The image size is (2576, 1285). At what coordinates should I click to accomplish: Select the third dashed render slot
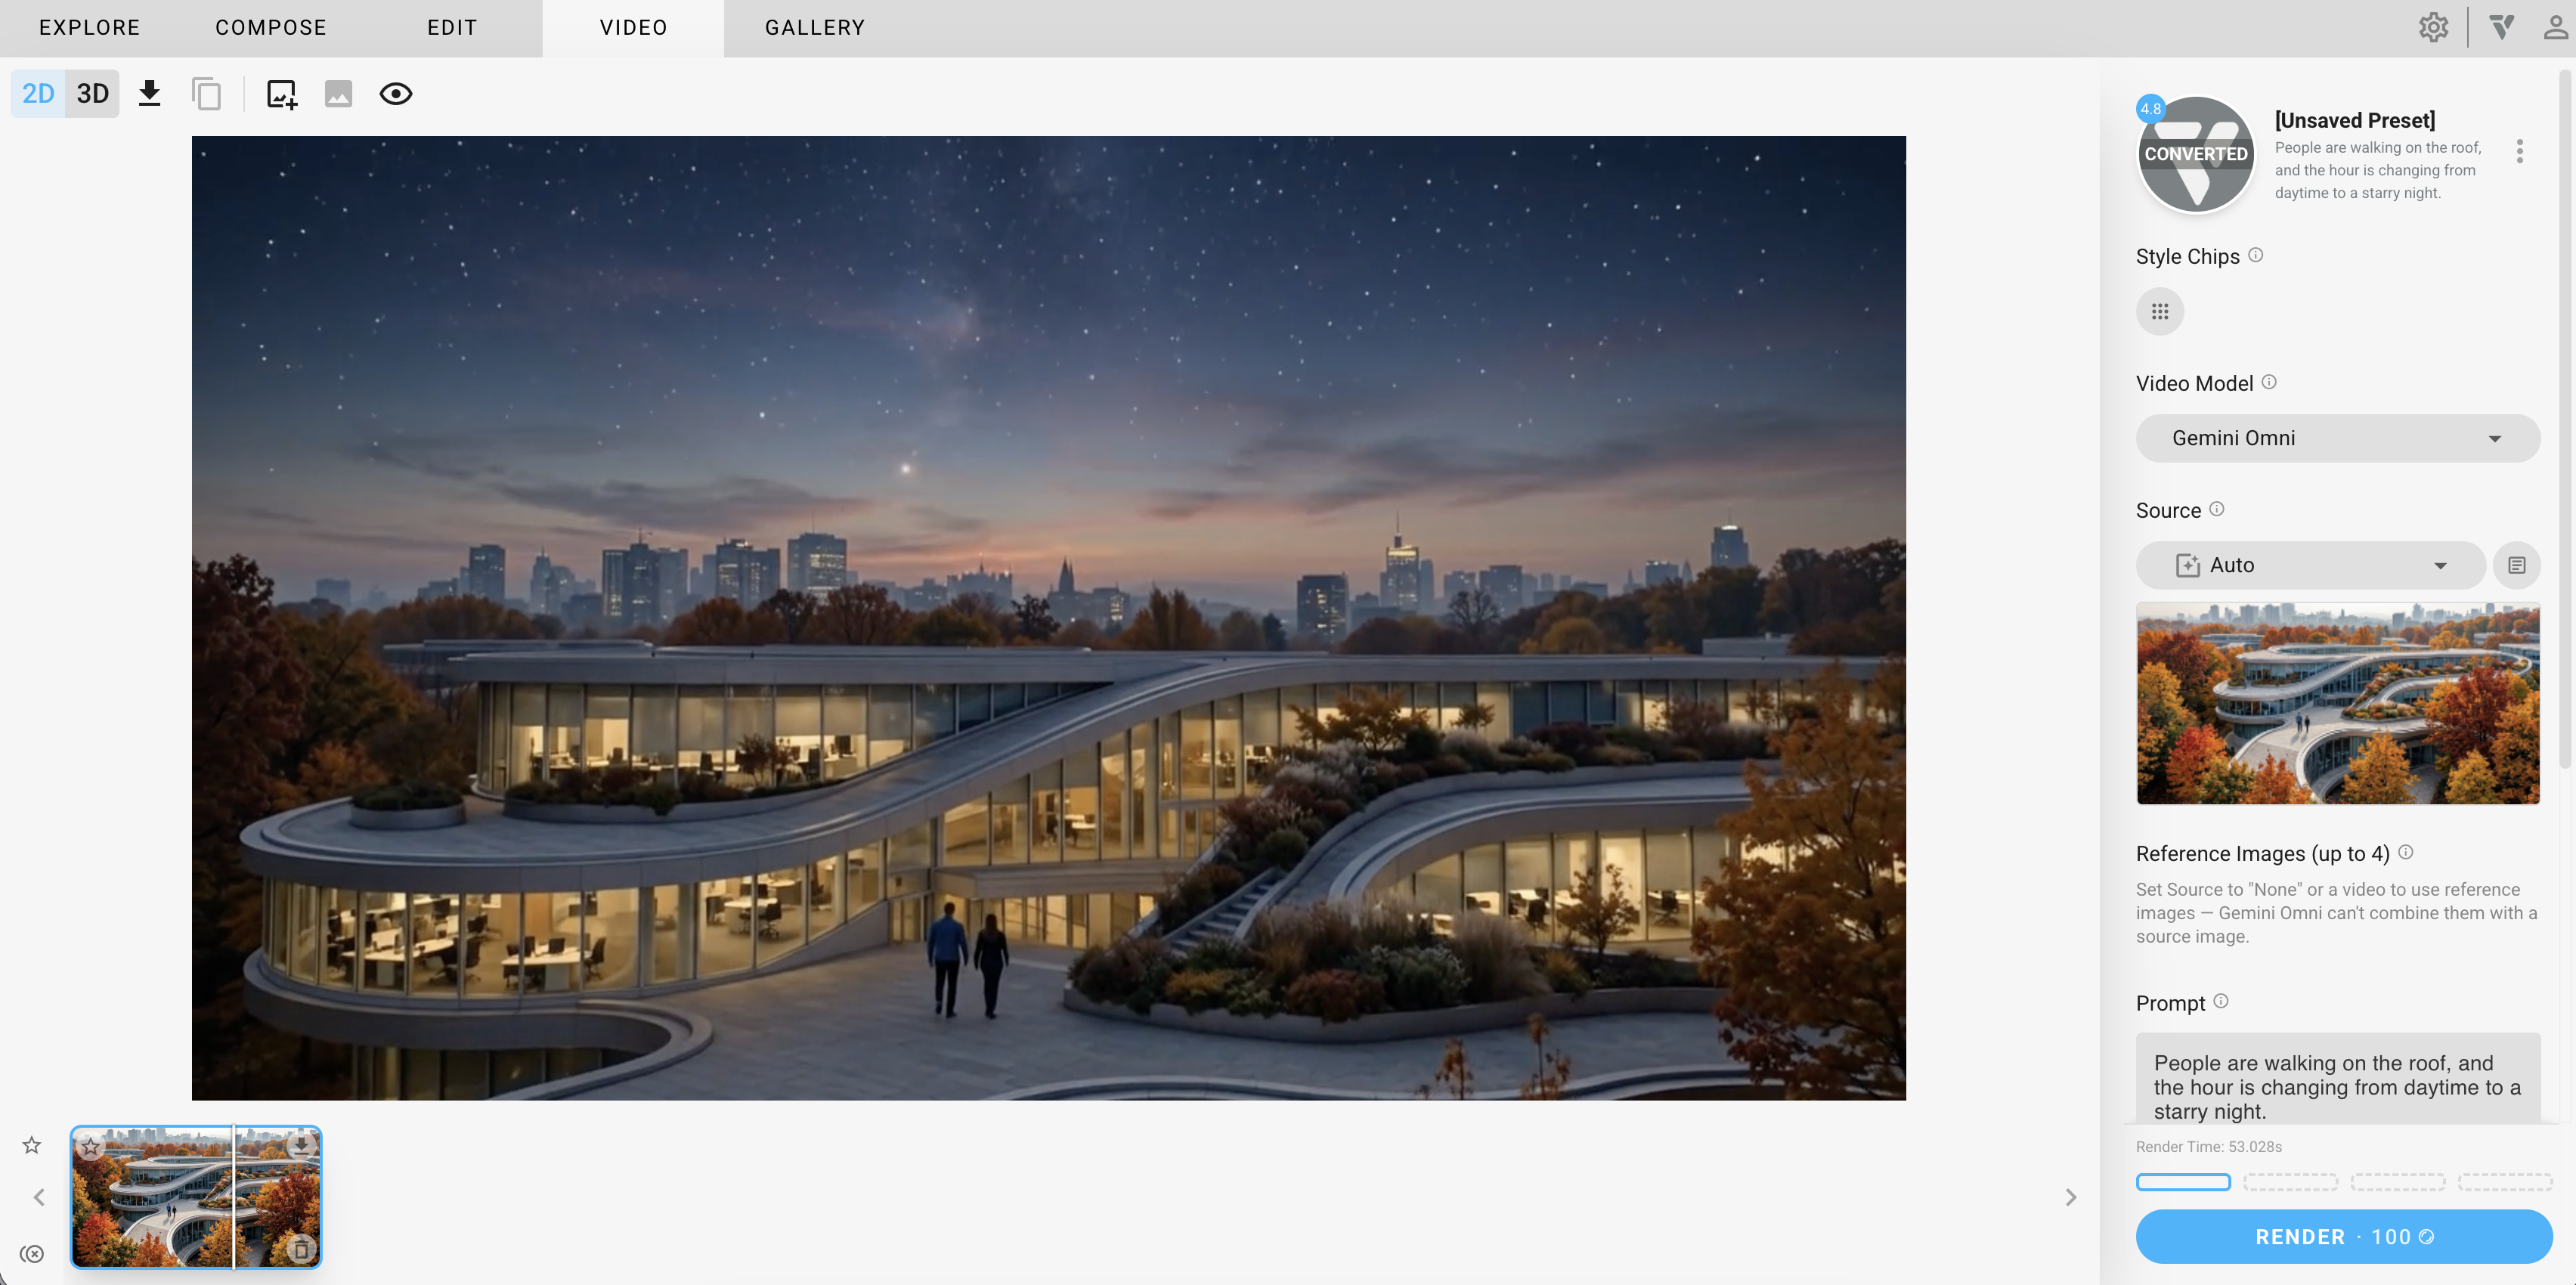point(2397,1182)
